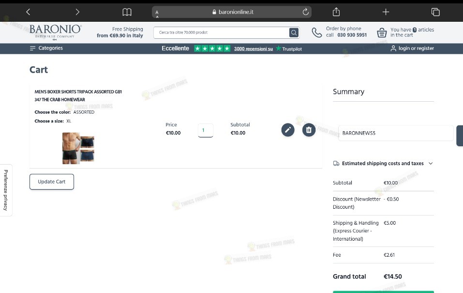Click the boxer shorts product thumbnail
Image resolution: width=463 pixels, height=293 pixels.
tap(78, 148)
